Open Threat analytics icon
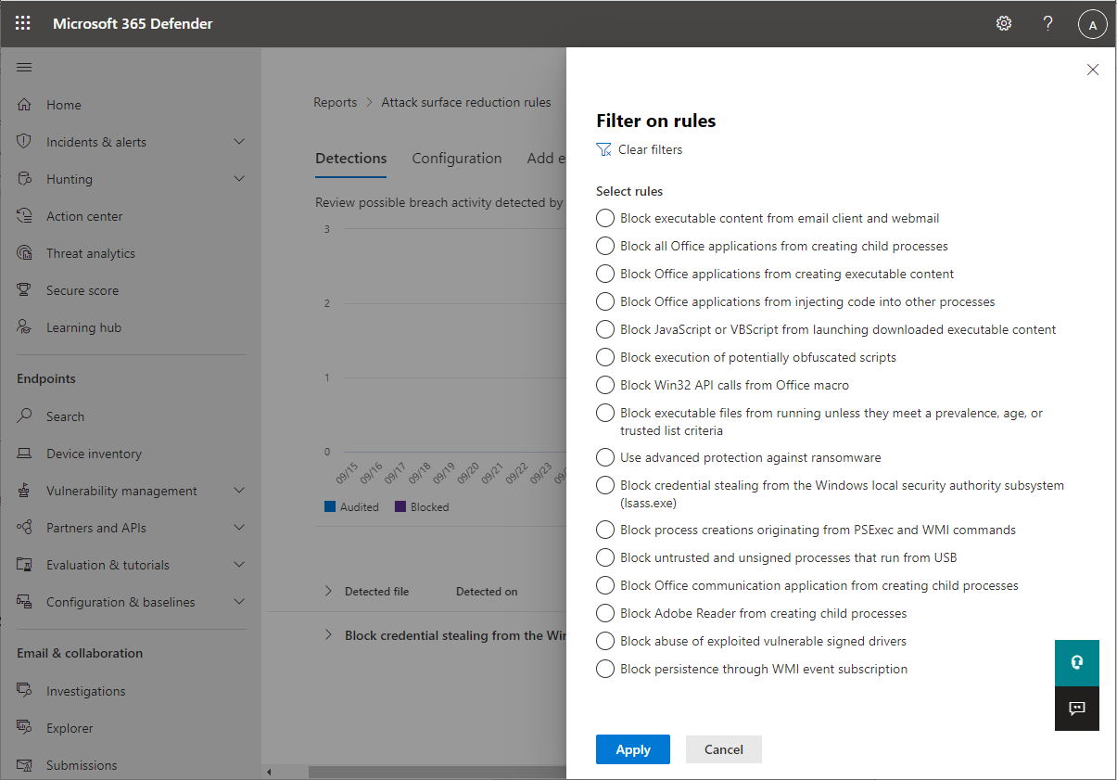Screen dimensions: 1117x780 (x=25, y=253)
